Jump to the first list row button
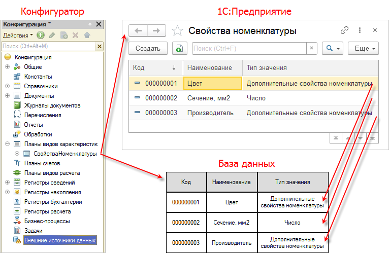Screen dimensions: 389x253 [x=336, y=138]
